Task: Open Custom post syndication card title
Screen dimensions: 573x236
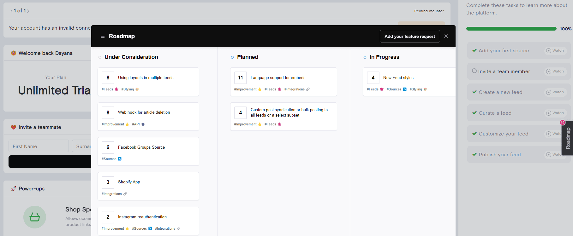Action: tap(289, 112)
